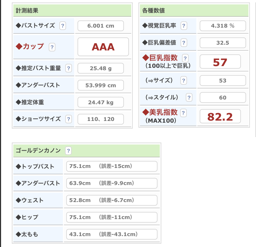Open the help icon beside (⇒サイズ)

(x=184, y=80)
